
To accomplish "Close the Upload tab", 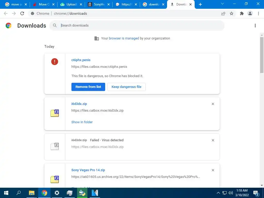I will pyautogui.click(x=81, y=5).
